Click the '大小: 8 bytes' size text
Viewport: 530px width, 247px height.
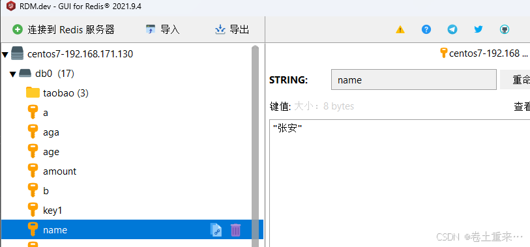pyautogui.click(x=324, y=106)
